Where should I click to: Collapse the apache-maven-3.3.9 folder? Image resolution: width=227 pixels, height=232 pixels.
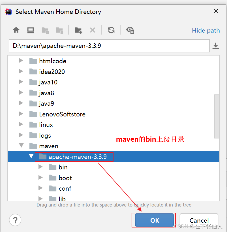(31, 156)
